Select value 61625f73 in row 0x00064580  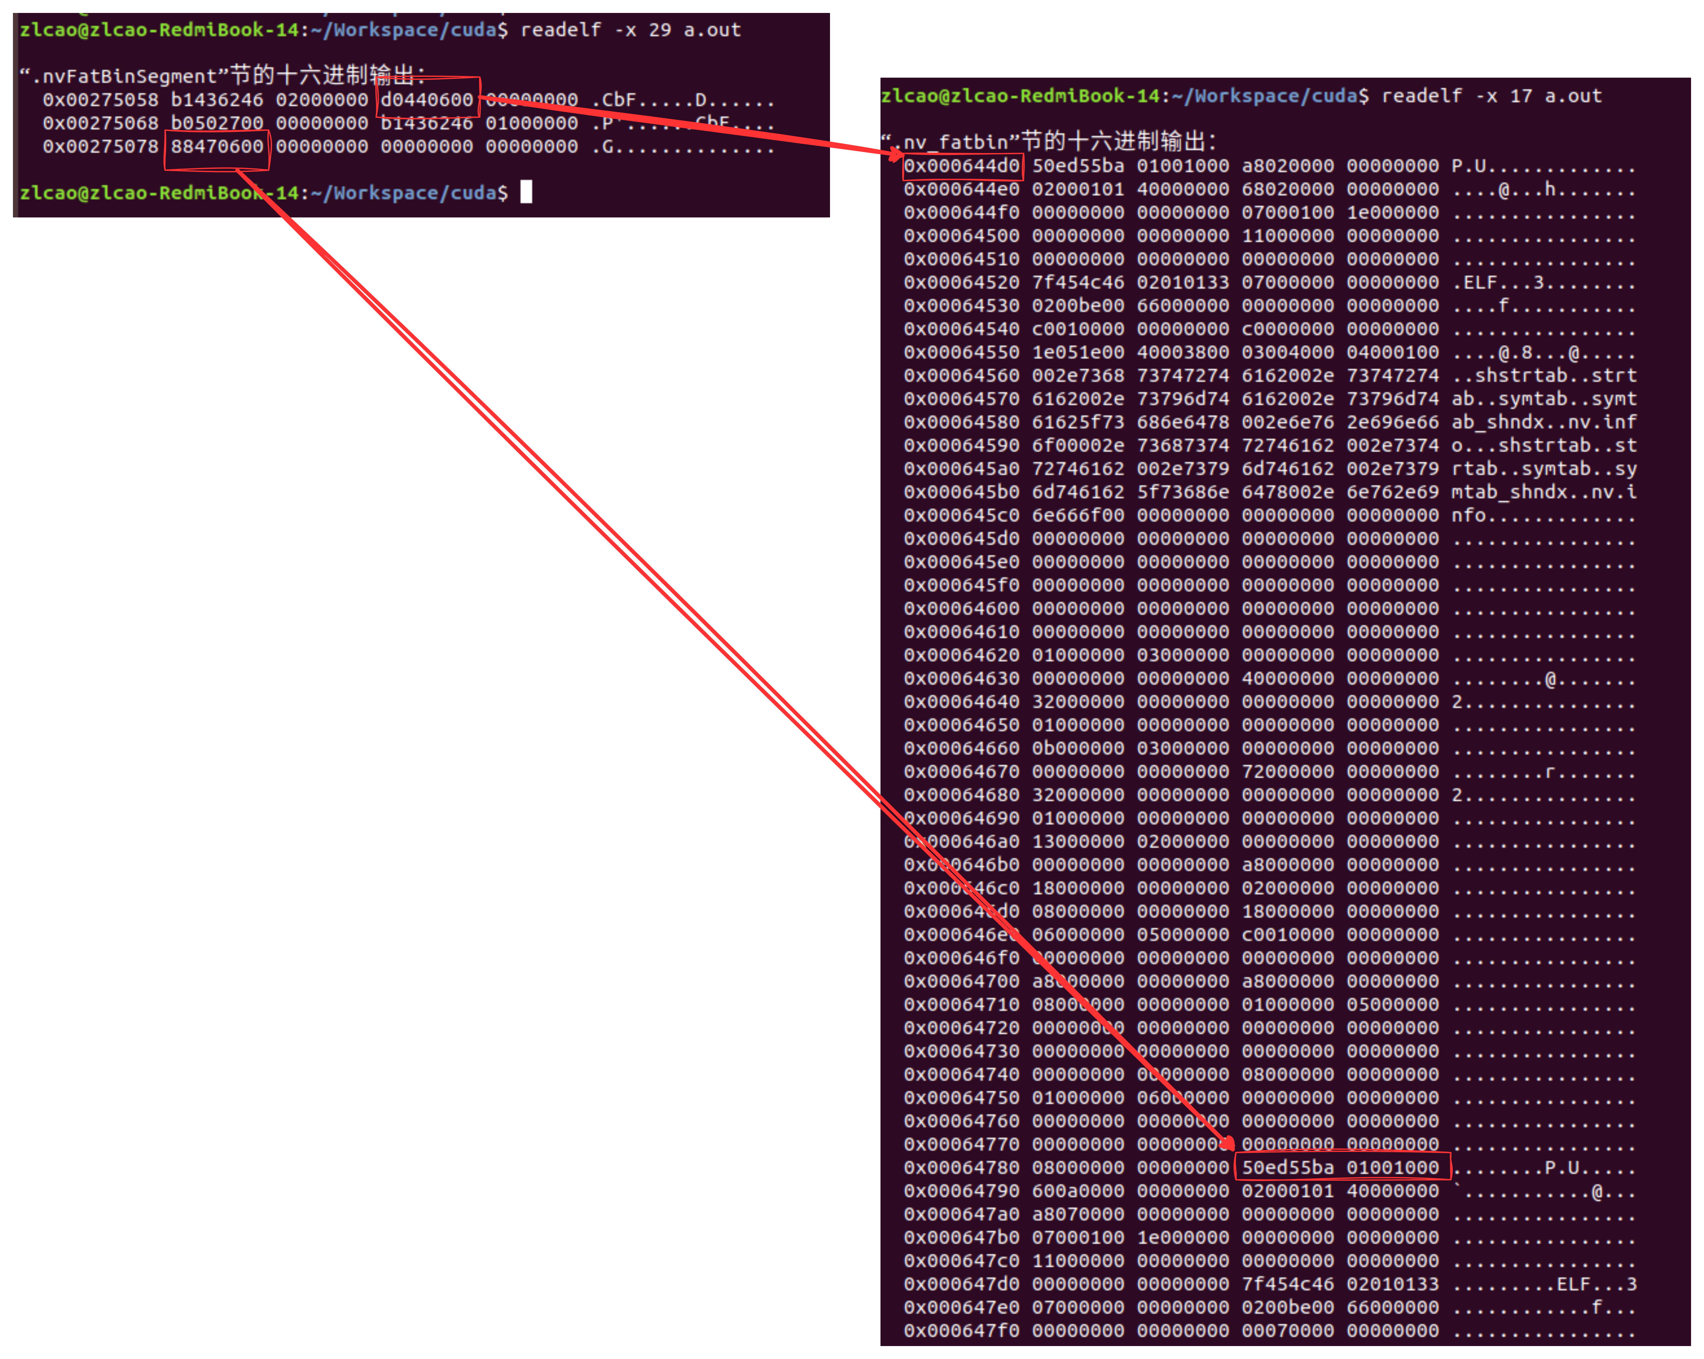[x=1078, y=422]
